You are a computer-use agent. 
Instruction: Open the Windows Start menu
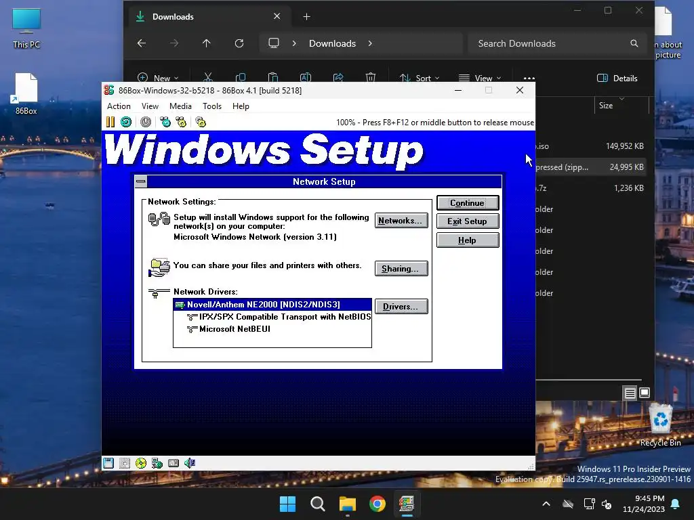coord(287,504)
